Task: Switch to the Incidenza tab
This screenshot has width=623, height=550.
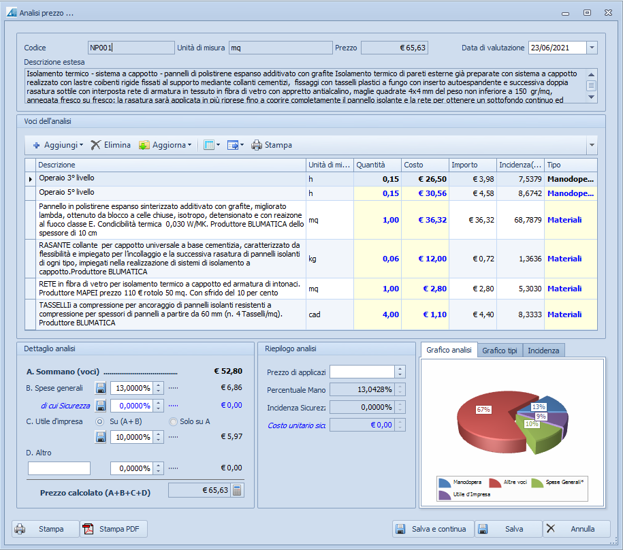Action: [x=543, y=351]
